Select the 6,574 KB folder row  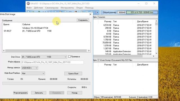pos(124,25)
